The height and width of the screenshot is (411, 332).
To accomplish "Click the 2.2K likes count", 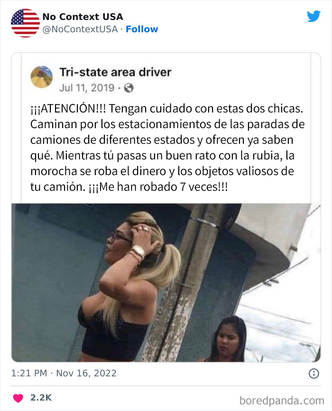I will coord(41,398).
